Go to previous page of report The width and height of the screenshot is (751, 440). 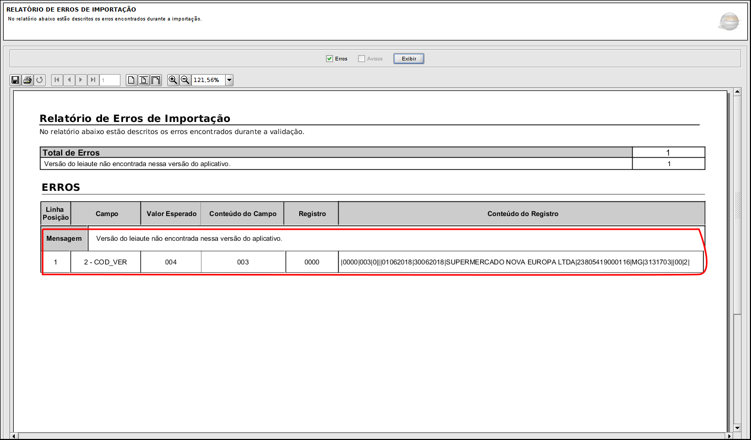point(69,80)
